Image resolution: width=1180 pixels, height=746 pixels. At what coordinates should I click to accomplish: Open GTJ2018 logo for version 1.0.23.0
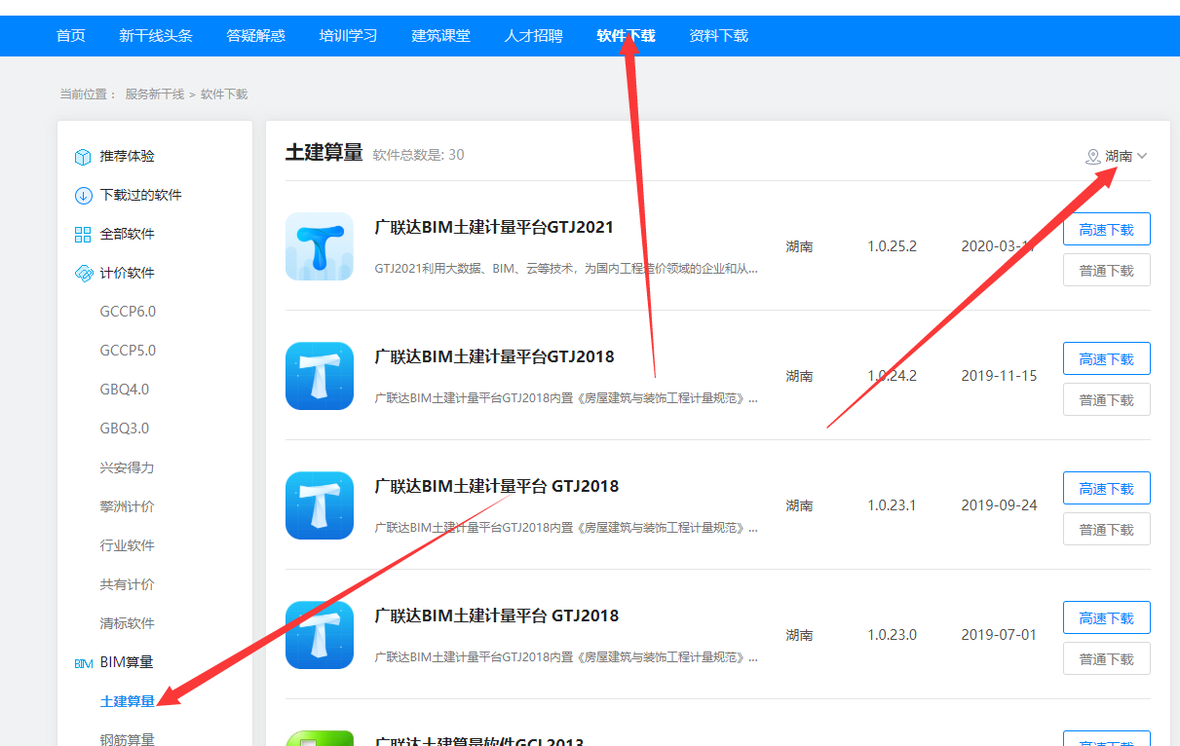(320, 635)
